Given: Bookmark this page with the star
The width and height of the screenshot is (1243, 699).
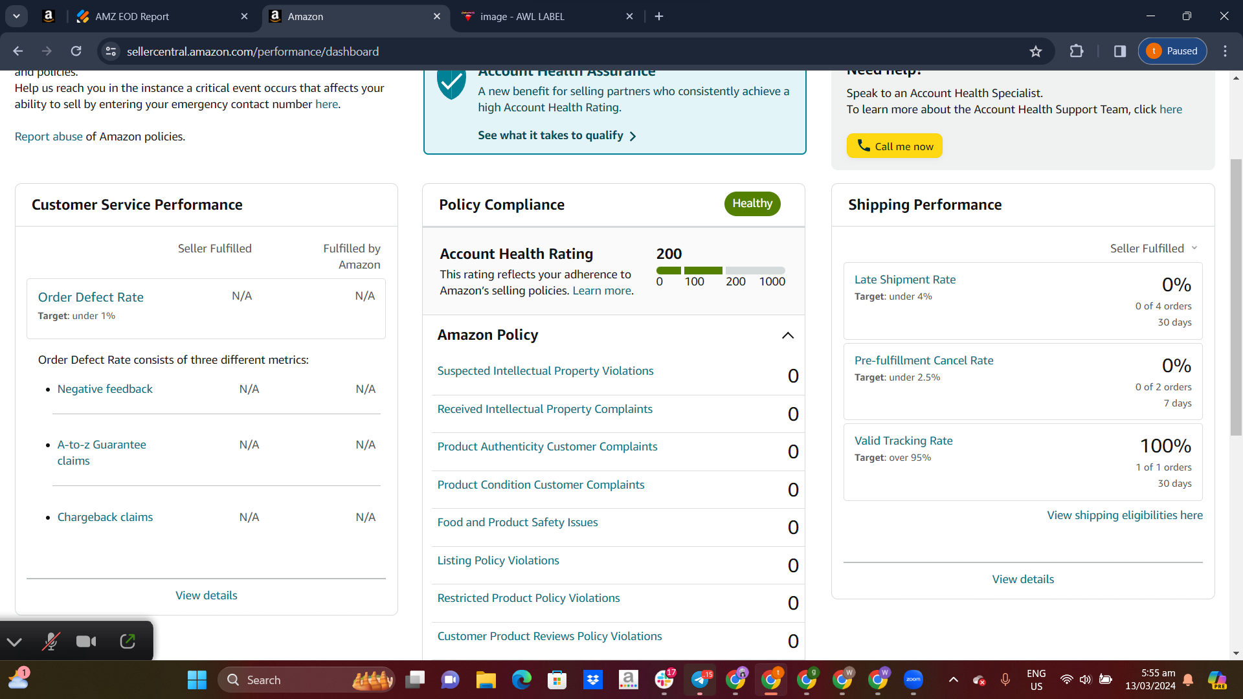Looking at the screenshot, I should pos(1036,51).
